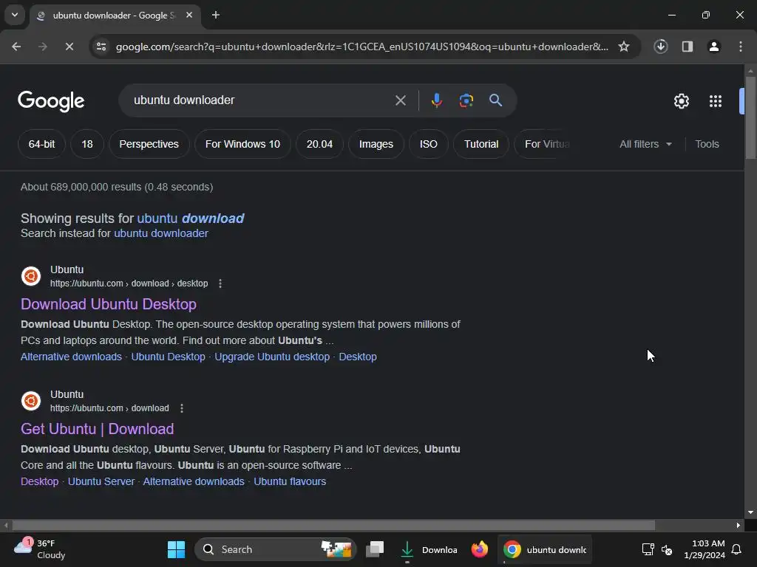Open Chrome profile menu
This screenshot has width=757, height=567.
pyautogui.click(x=714, y=47)
